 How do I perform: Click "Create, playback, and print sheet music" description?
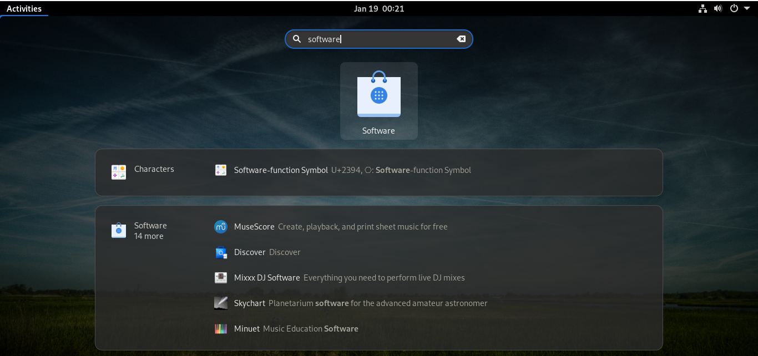click(363, 227)
